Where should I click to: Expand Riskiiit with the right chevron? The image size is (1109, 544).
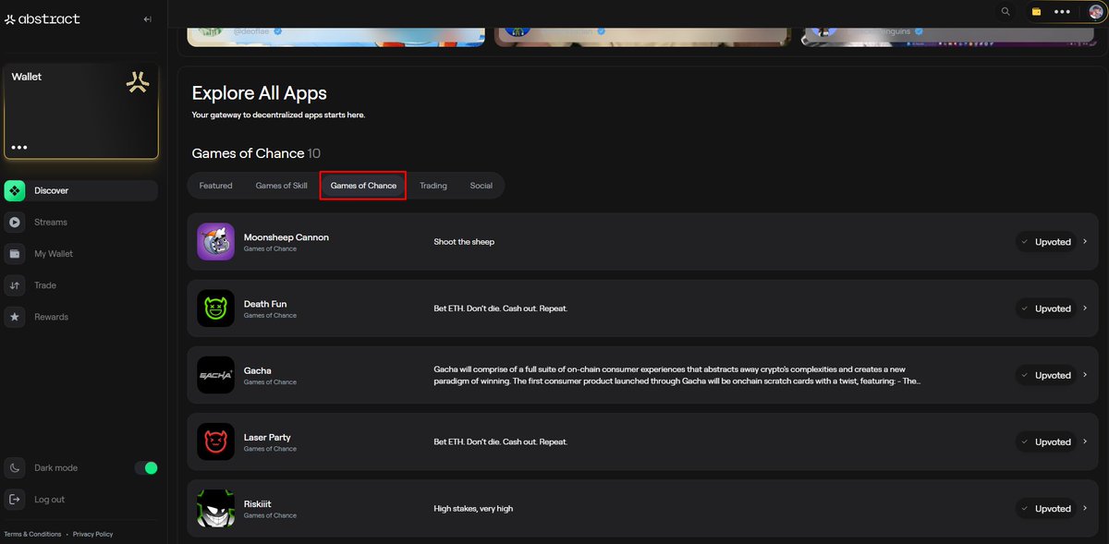click(1085, 508)
